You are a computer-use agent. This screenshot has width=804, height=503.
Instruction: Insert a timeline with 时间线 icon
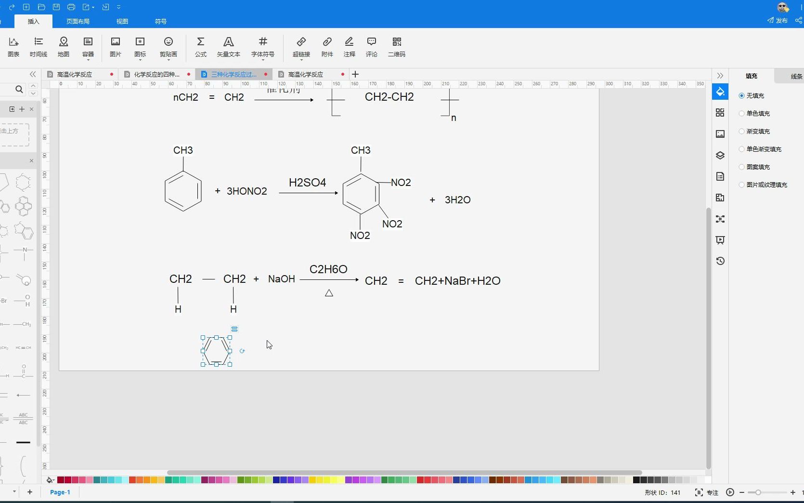39,47
